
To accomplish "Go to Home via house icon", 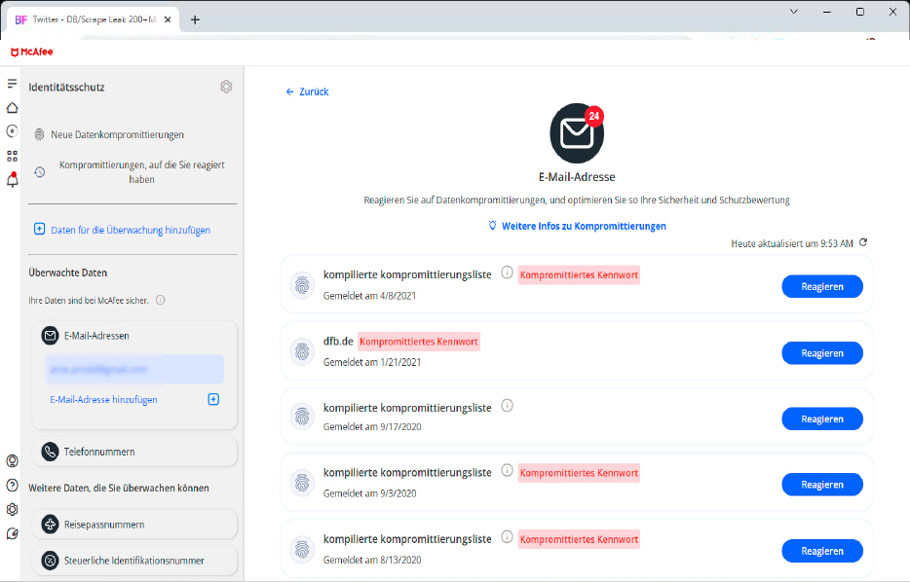I will point(12,108).
